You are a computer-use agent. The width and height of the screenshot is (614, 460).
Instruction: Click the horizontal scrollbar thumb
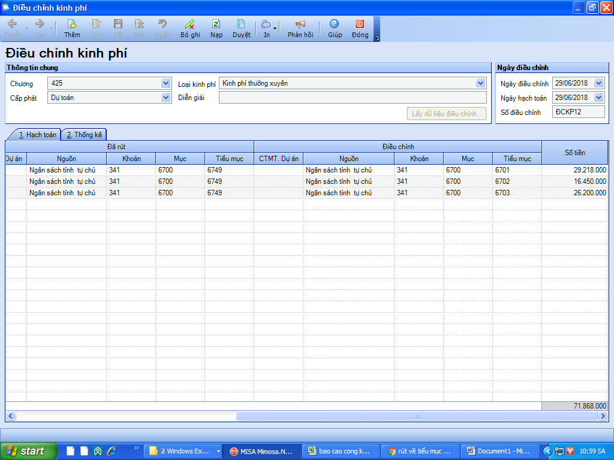point(417,416)
